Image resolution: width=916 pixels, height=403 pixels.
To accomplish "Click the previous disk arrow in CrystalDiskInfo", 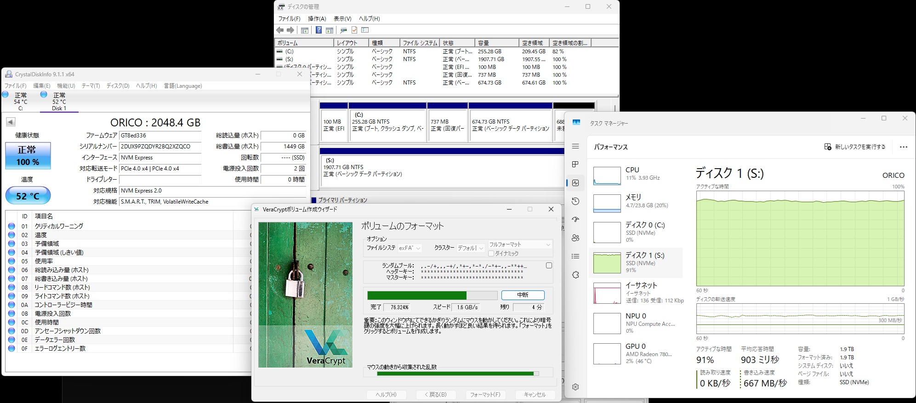I will 11,122.
